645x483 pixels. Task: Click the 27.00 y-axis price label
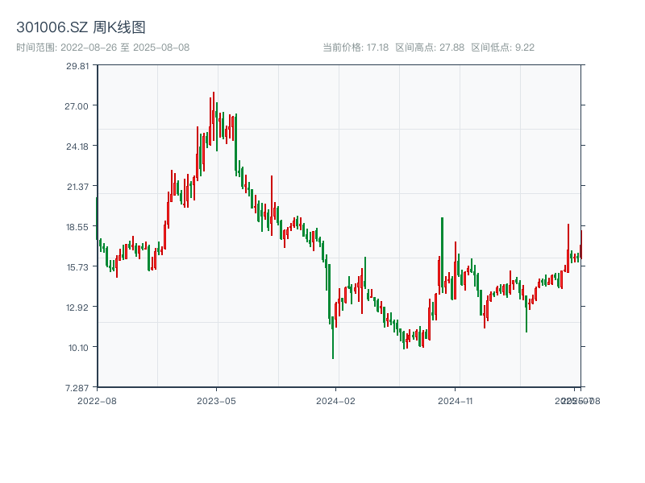click(x=77, y=105)
